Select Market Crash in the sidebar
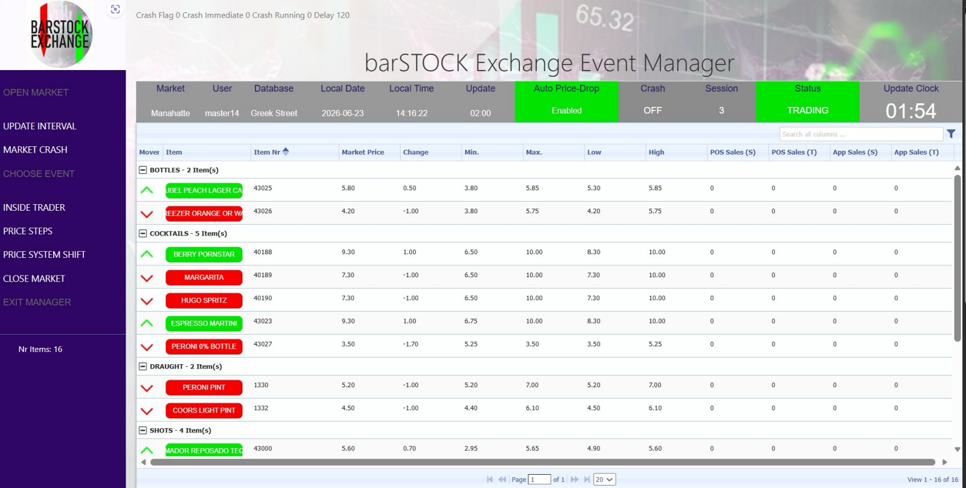This screenshot has width=966, height=488. pyautogui.click(x=35, y=150)
